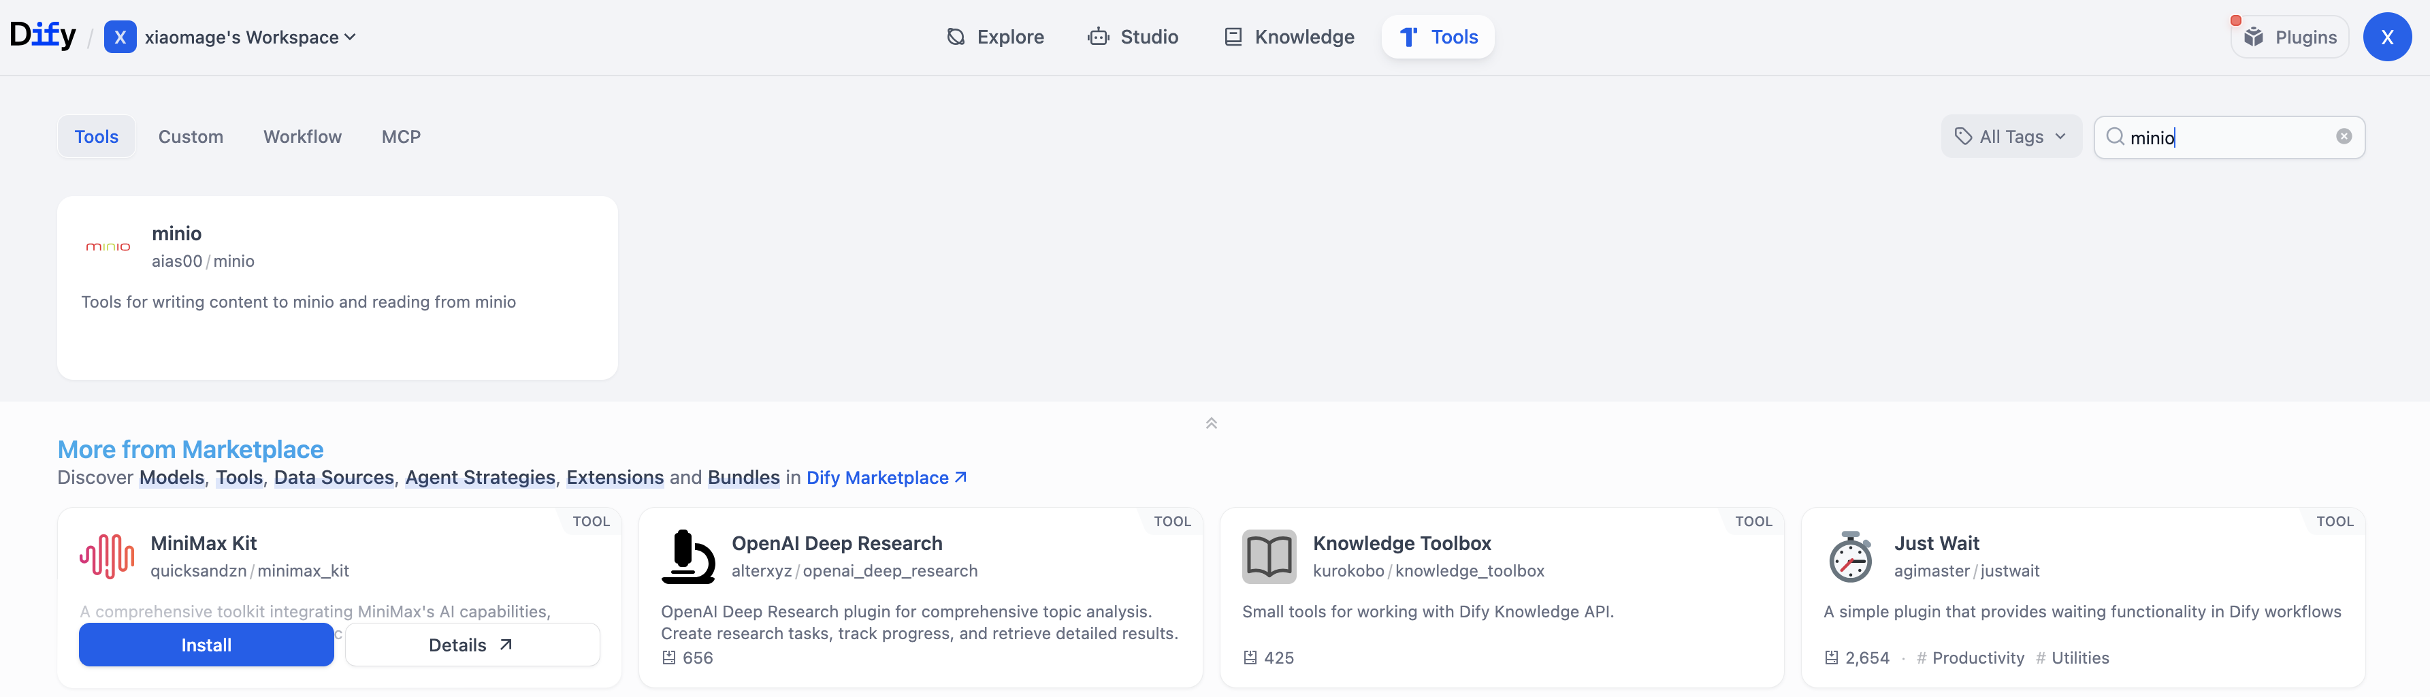Click the Just Wait stopwatch icon
Screen dimensions: 2430x697
(1850, 555)
